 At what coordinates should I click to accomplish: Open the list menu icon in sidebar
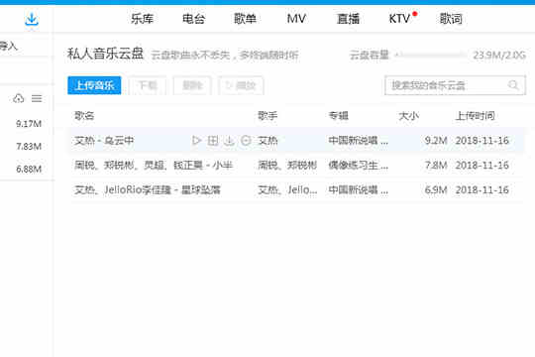(37, 99)
